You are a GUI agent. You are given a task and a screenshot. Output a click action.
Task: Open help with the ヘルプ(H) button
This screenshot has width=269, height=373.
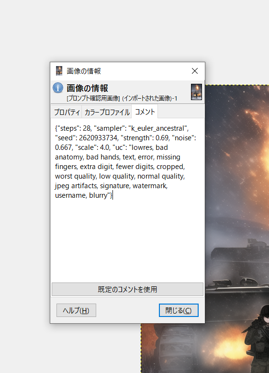point(76,310)
